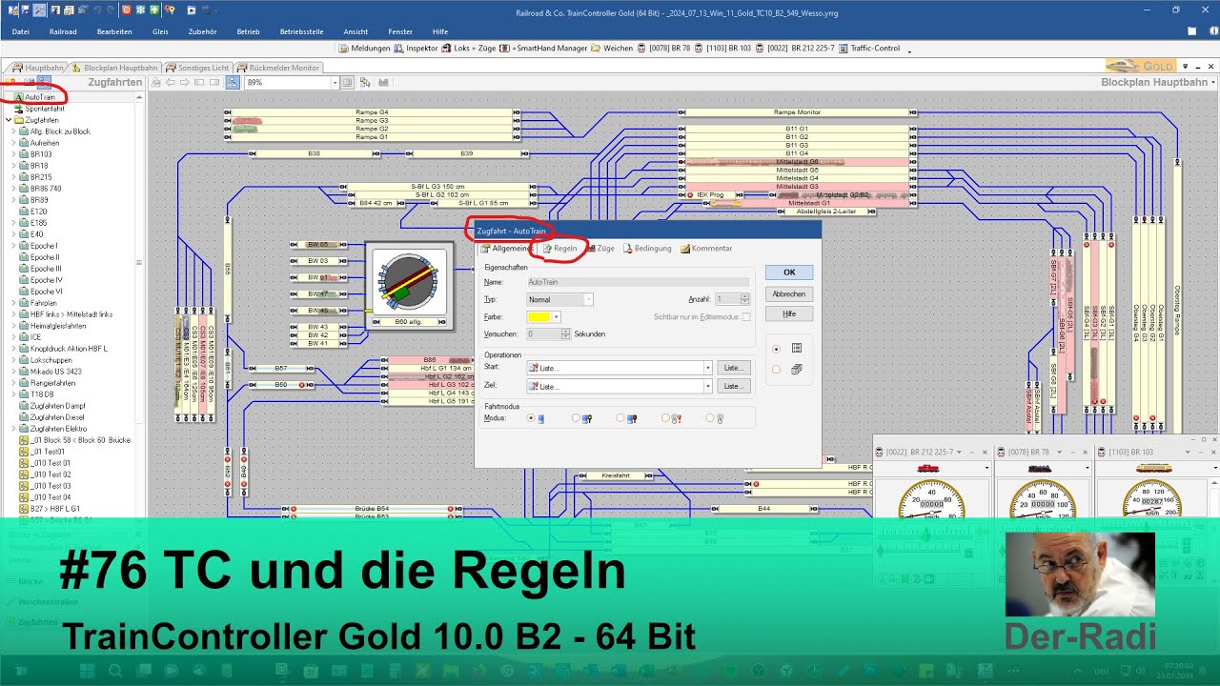The width and height of the screenshot is (1220, 686).
Task: Click the edit mode tools icon in title bar
Action: [39, 10]
